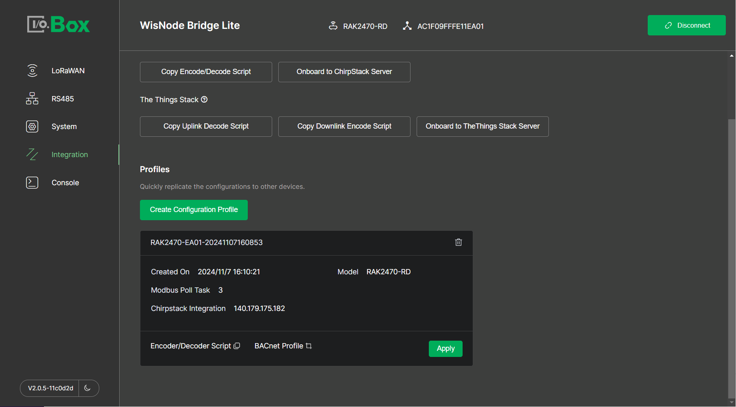Screen dimensions: 736x407
Task: Click the network node icon beside AC1F09FFFE11EA01
Action: click(407, 26)
